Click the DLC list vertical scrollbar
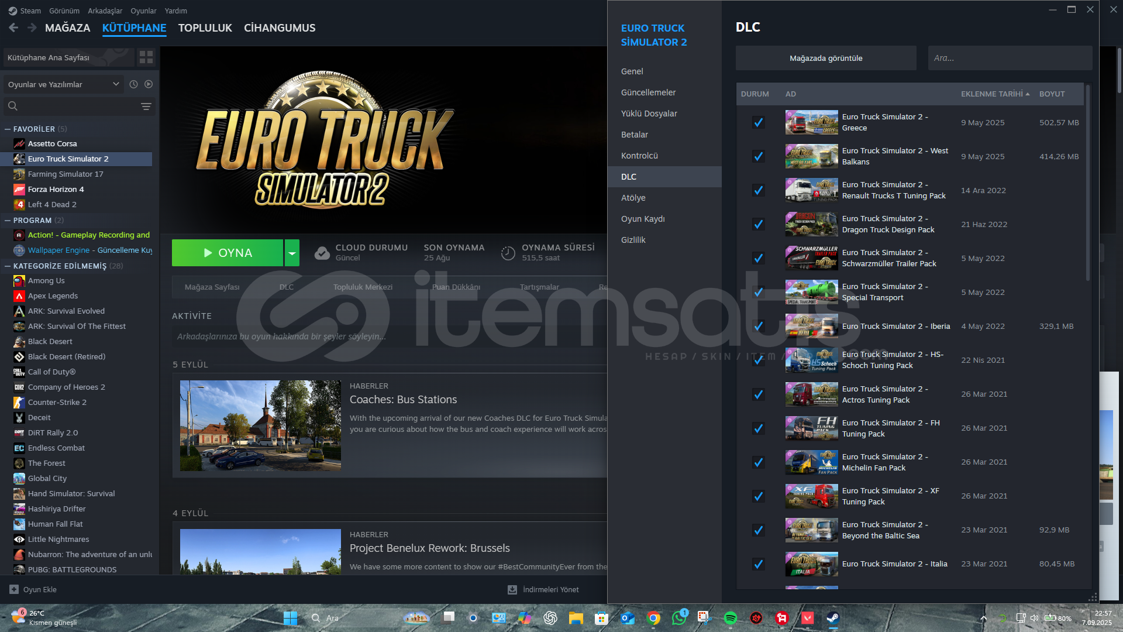 1088,183
